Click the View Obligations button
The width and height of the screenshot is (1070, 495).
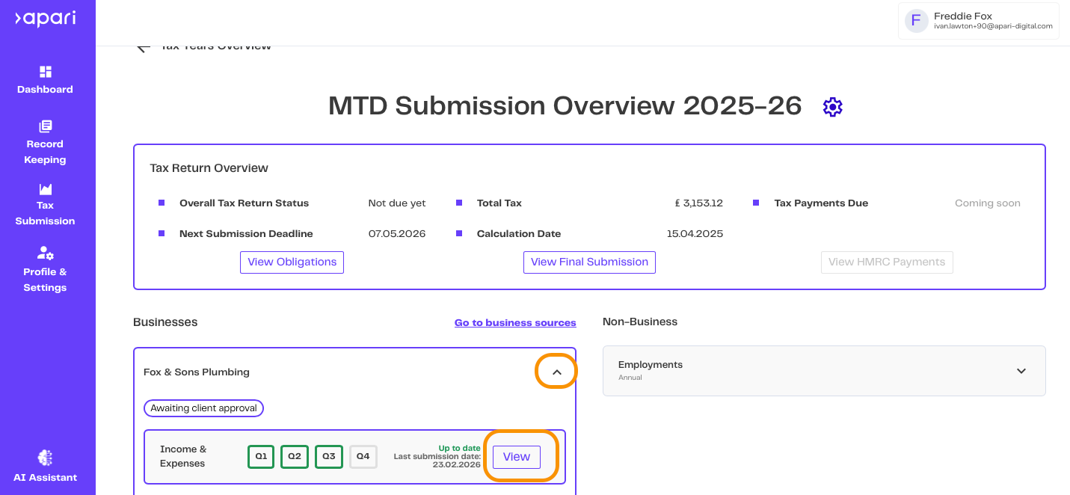[292, 262]
